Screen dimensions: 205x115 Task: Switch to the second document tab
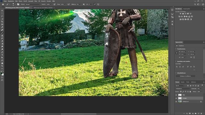[44, 8]
